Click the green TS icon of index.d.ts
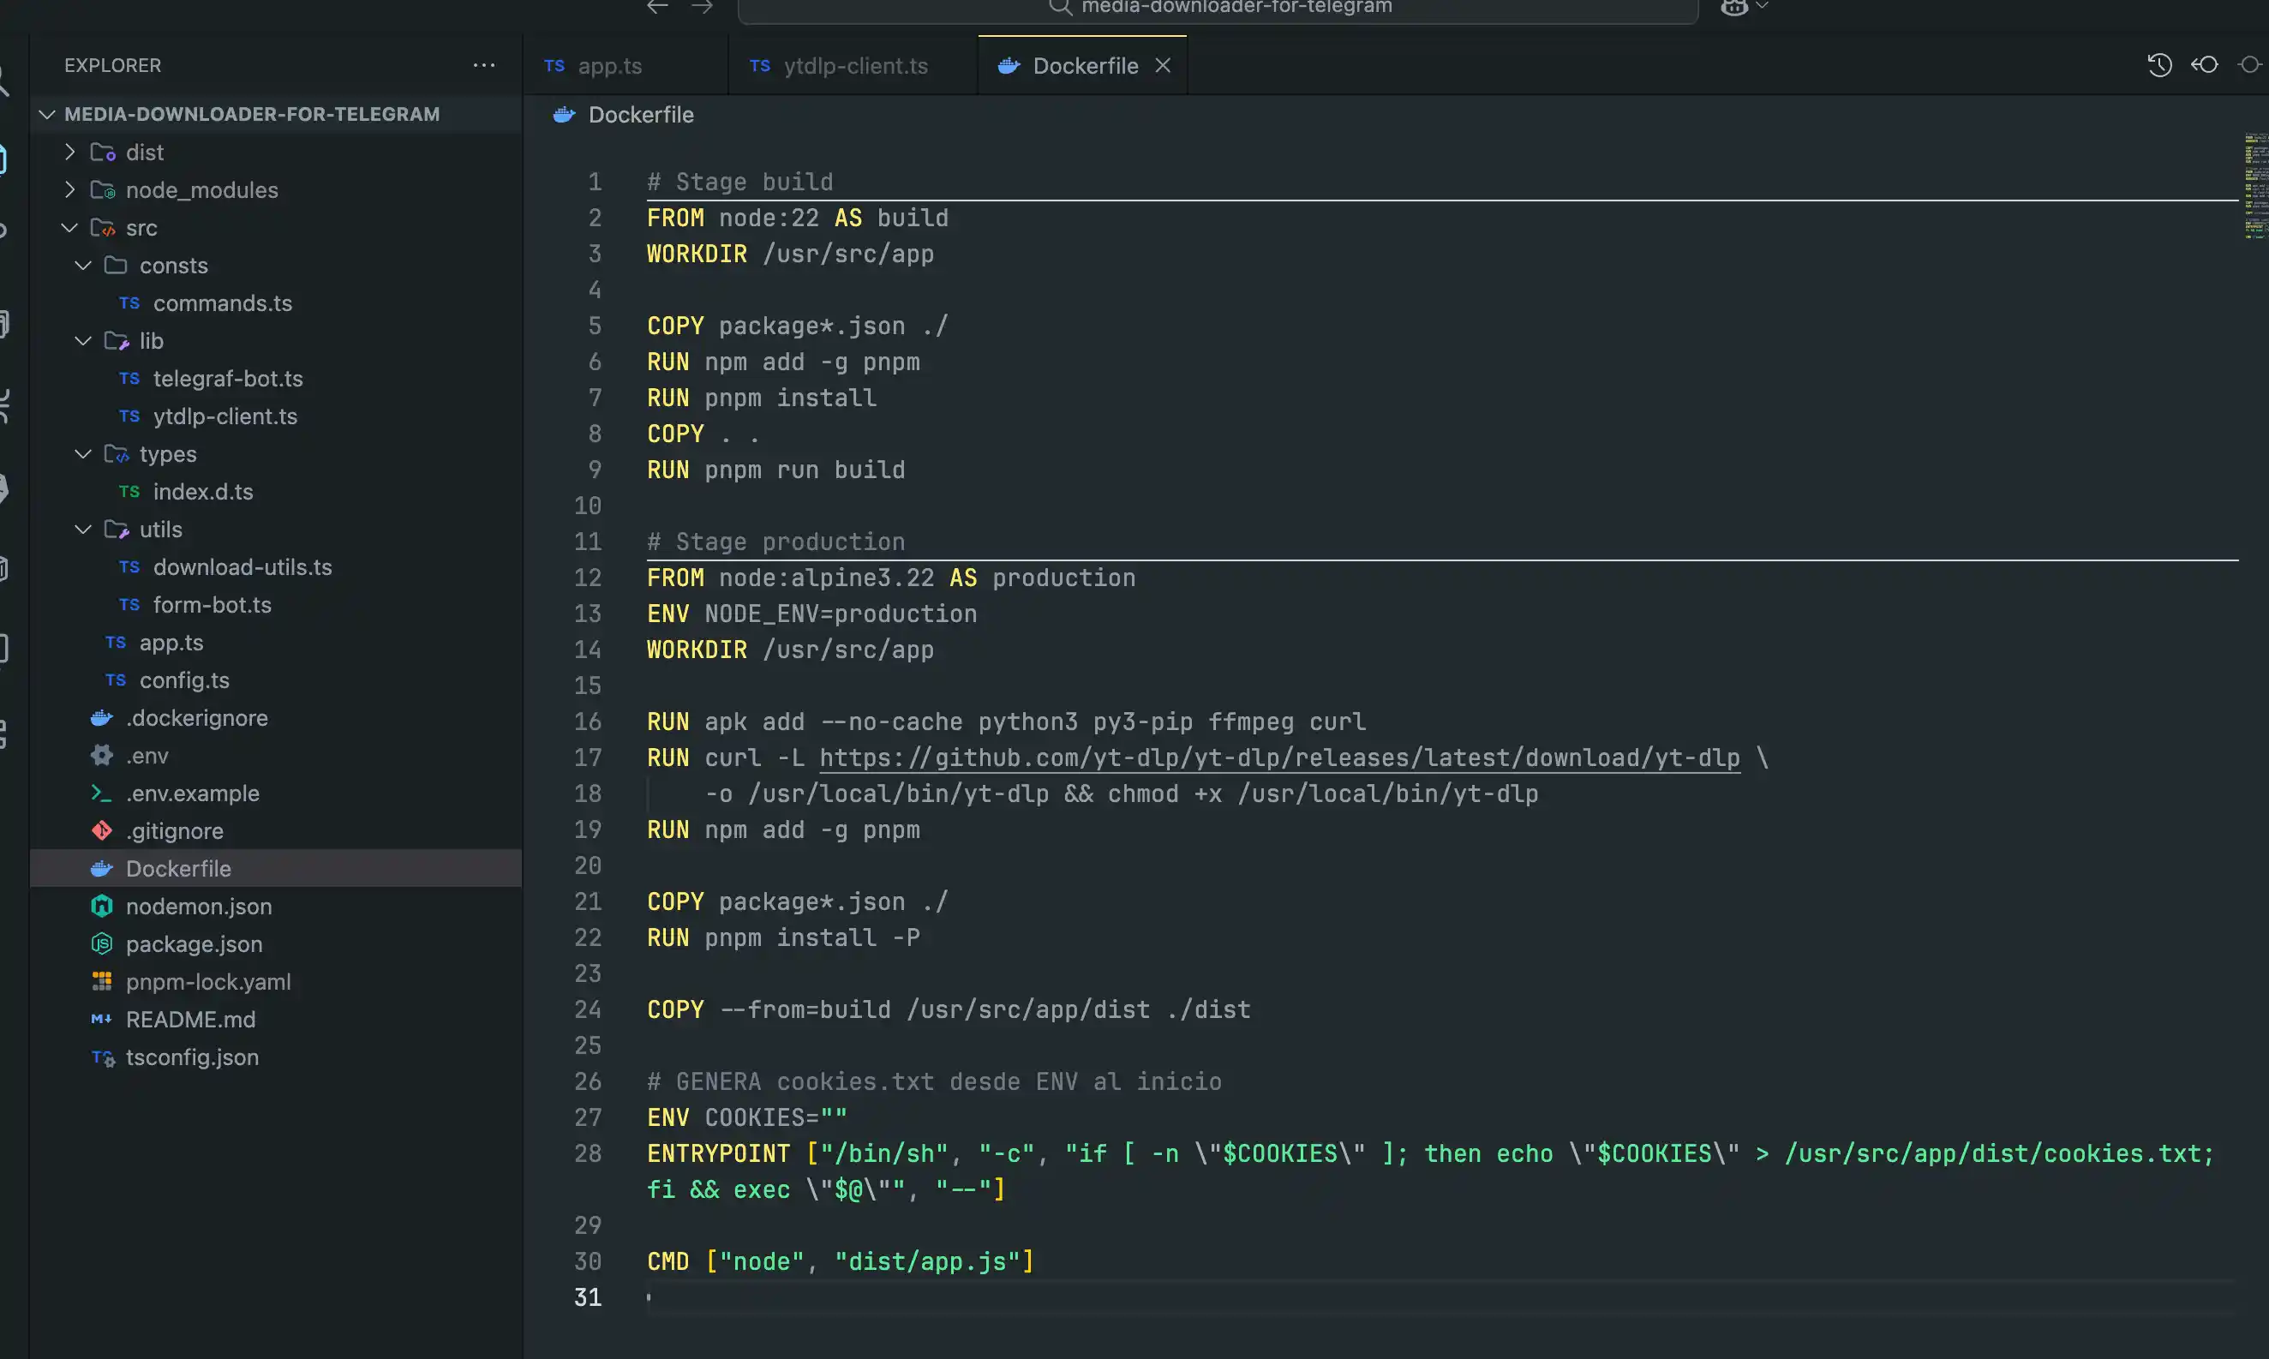2269x1359 pixels. point(129,492)
